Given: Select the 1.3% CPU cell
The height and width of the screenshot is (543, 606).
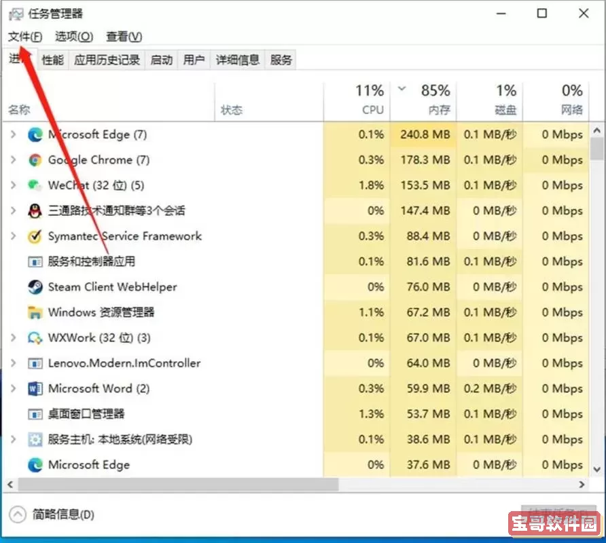Looking at the screenshot, I should click(x=357, y=415).
